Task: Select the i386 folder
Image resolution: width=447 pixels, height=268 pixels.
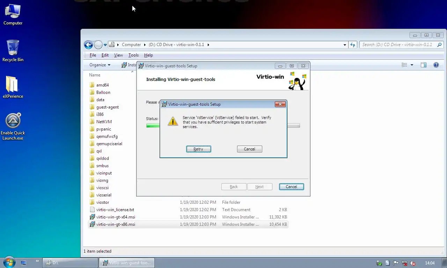Action: pyautogui.click(x=100, y=114)
